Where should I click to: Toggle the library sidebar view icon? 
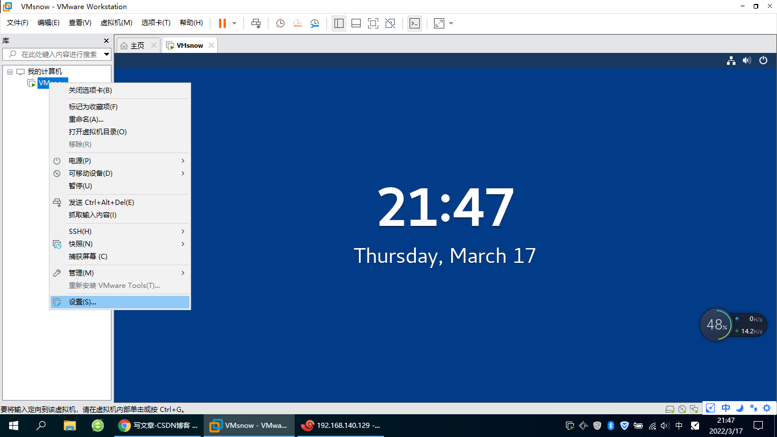[339, 23]
